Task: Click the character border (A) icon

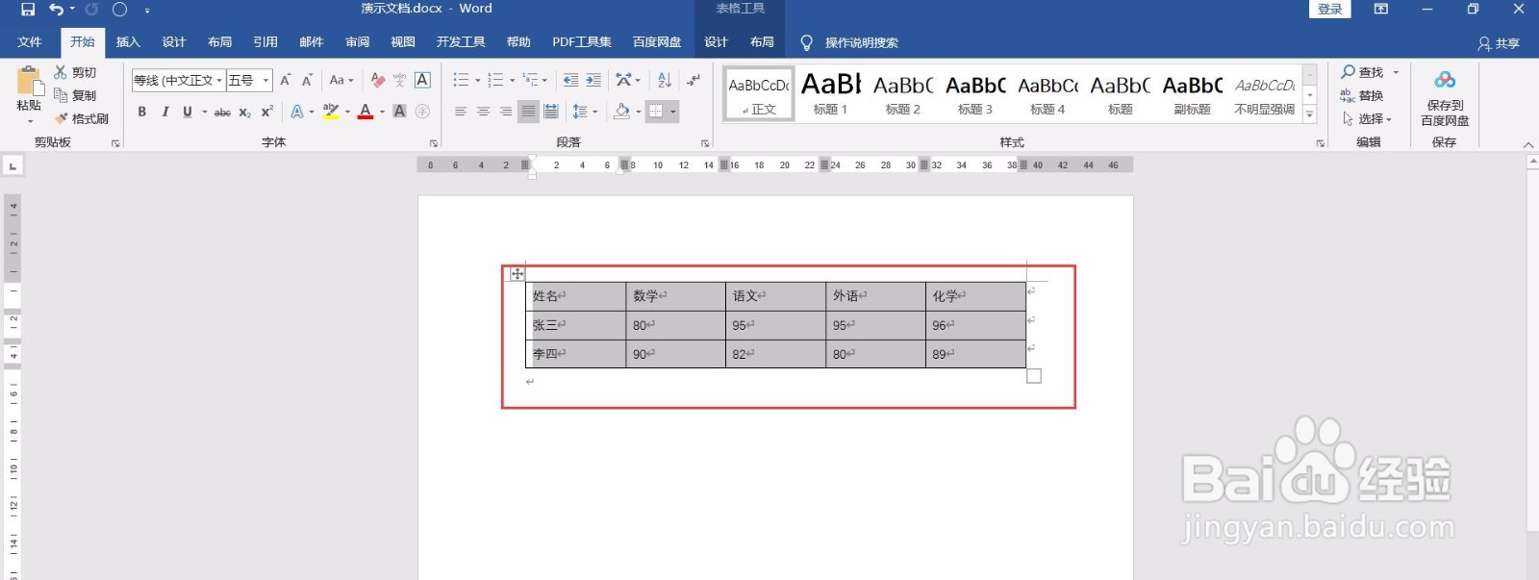Action: 422,80
